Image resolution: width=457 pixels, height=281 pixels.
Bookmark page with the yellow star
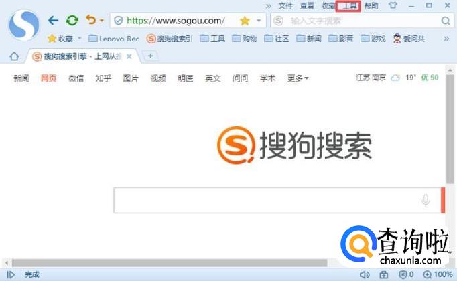coord(245,21)
